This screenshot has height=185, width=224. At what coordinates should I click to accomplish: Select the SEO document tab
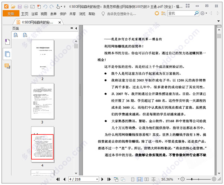tap(37, 22)
